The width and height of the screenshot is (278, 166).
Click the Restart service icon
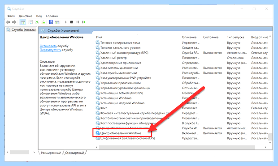pos(84,22)
